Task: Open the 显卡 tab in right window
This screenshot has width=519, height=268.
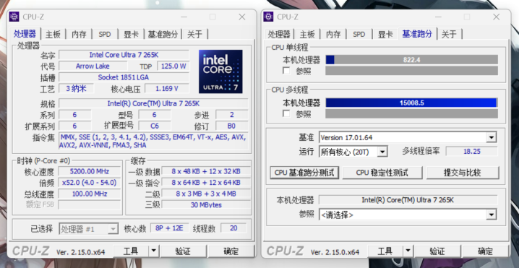Action: [385, 34]
